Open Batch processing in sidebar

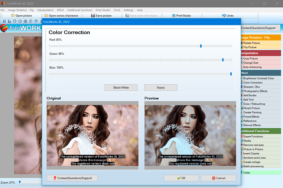pyautogui.click(x=261, y=166)
